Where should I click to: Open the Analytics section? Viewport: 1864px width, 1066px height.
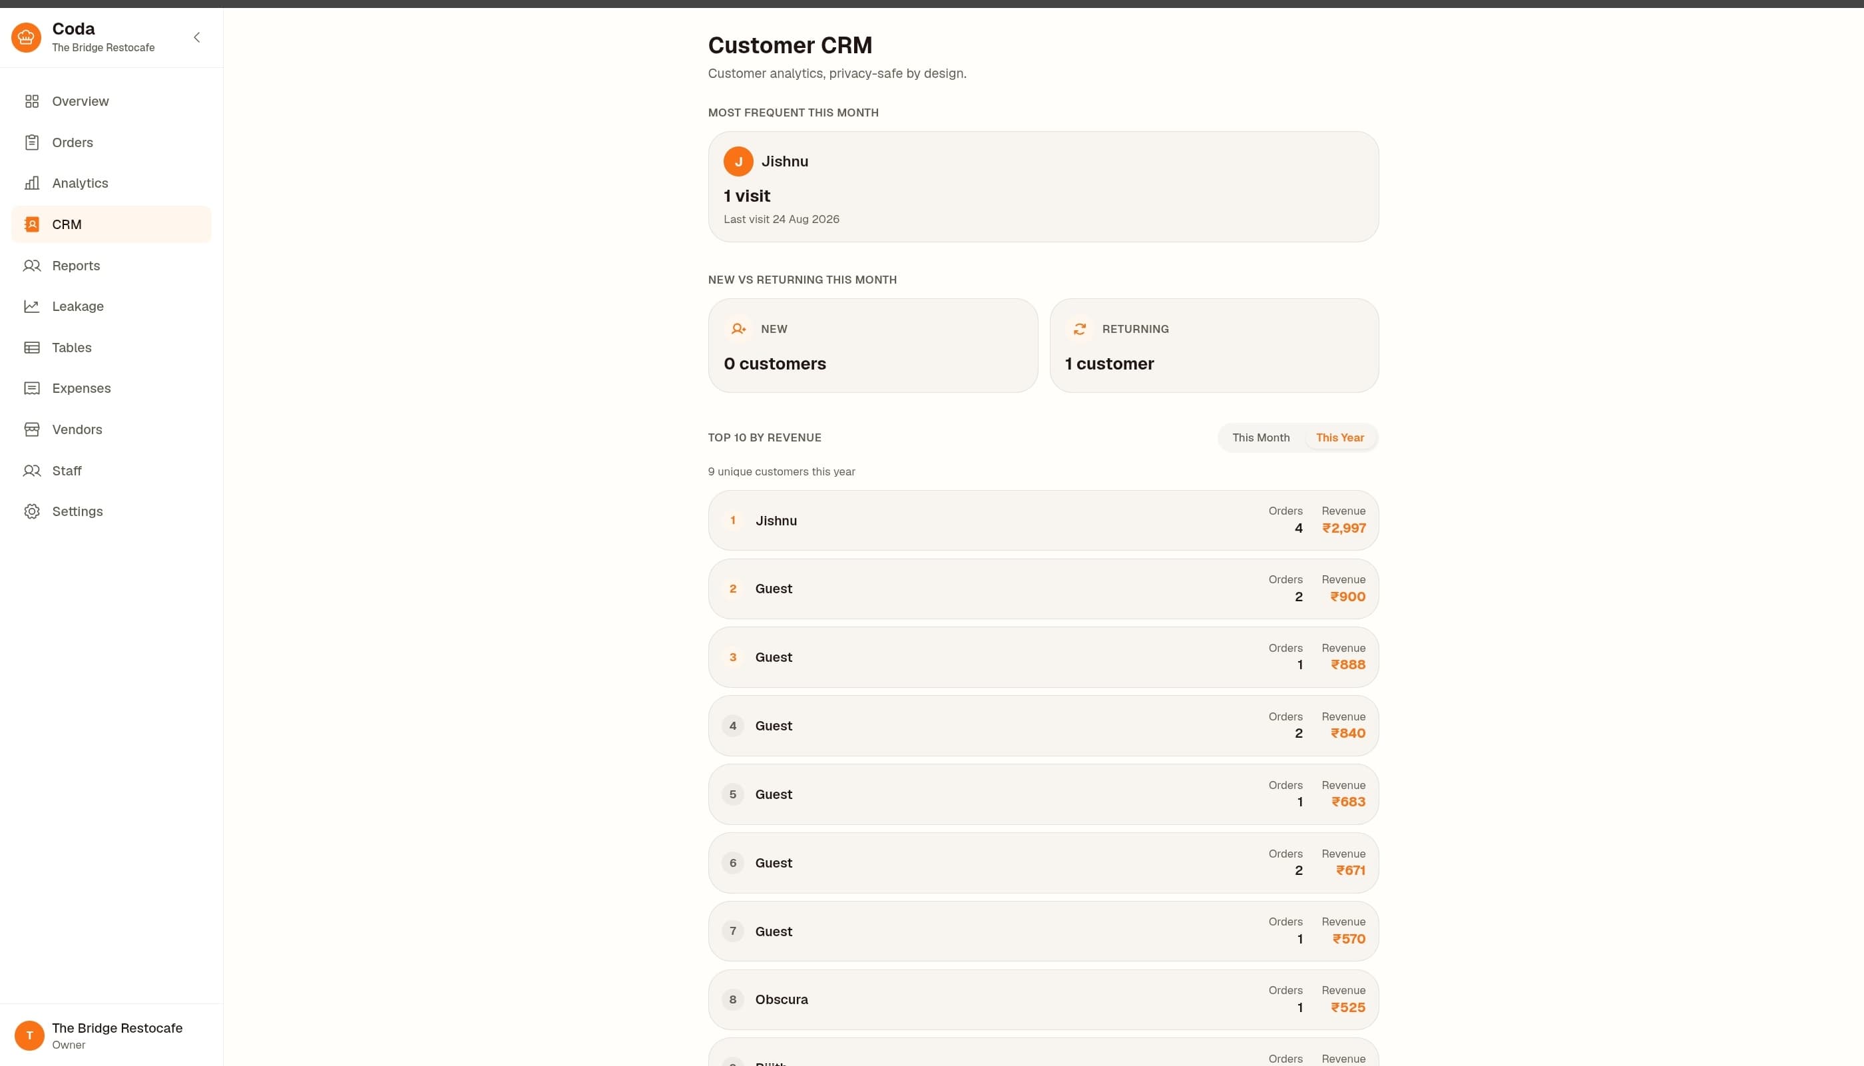[x=111, y=183]
